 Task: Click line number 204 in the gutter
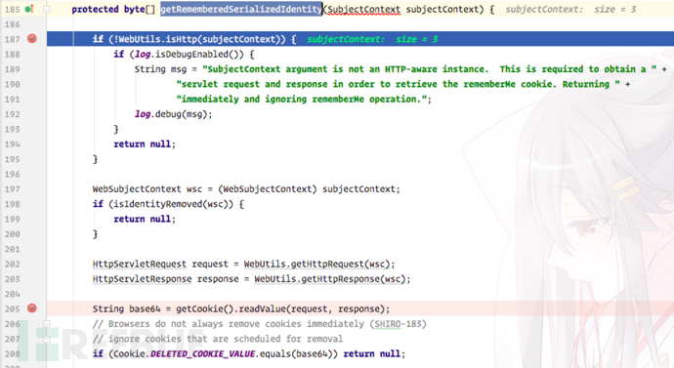tap(12, 294)
